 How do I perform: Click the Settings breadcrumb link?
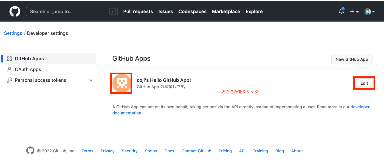pos(13,33)
